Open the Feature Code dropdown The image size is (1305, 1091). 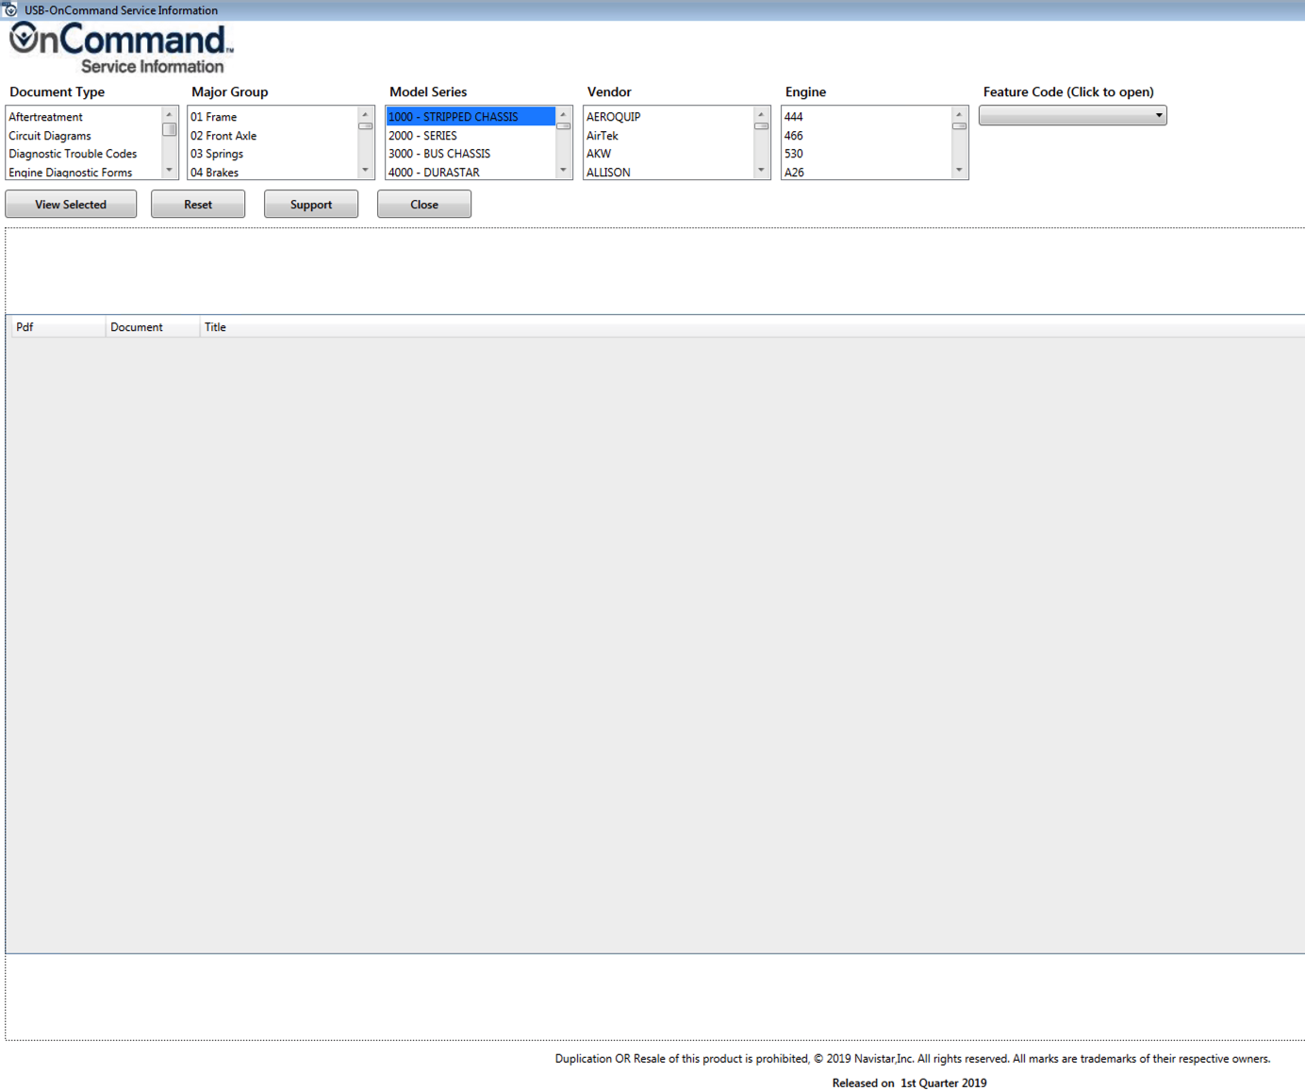1073,115
